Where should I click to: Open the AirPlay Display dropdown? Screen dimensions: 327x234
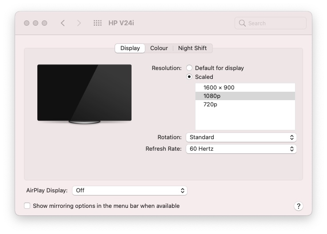point(129,191)
